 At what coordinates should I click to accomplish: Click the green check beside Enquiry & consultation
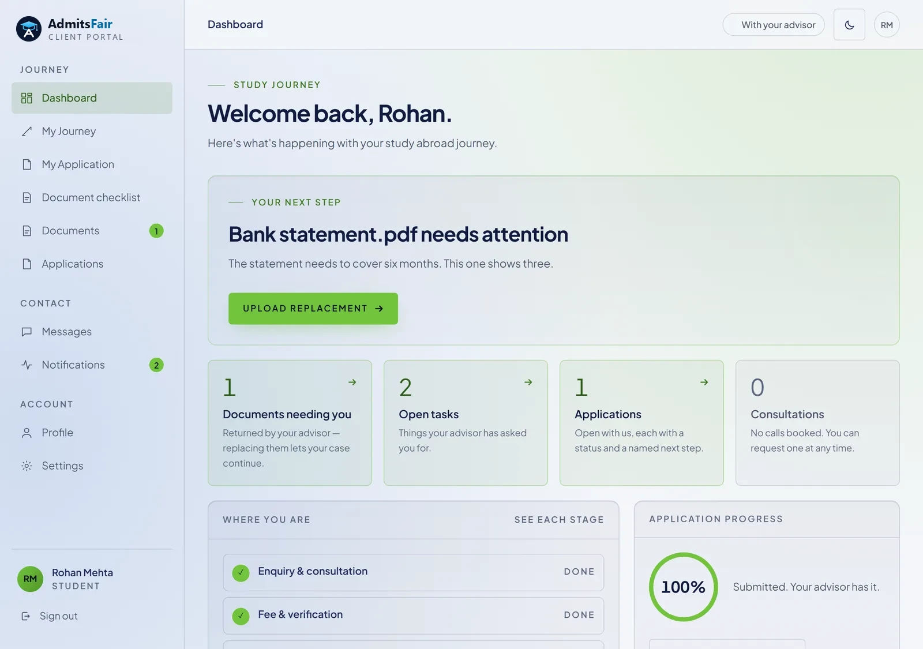pos(241,572)
